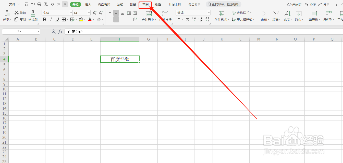Click 筛选 filter button
This screenshot has width=343, height=163.
[276, 16]
